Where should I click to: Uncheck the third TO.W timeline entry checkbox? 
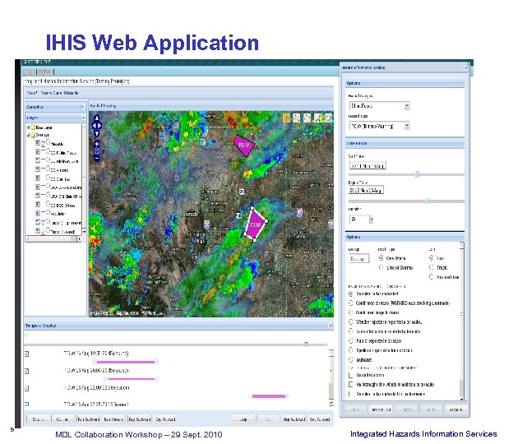click(x=26, y=388)
